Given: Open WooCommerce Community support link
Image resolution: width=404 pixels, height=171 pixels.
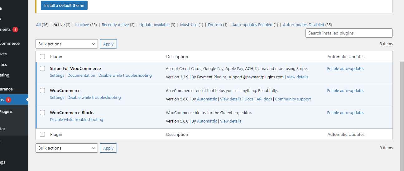Looking at the screenshot, I should coord(293,99).
